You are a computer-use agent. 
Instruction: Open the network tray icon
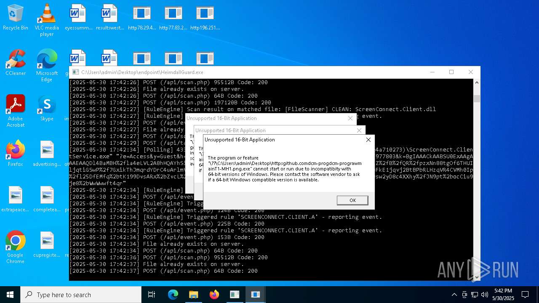tap(475, 295)
